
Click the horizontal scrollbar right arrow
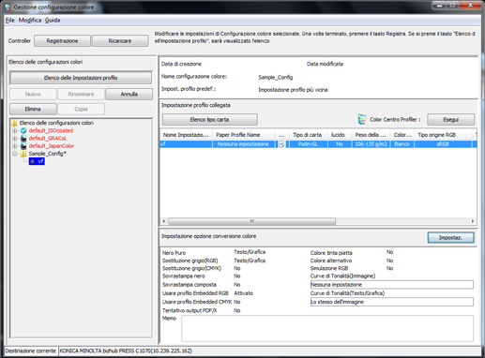[x=473, y=221]
